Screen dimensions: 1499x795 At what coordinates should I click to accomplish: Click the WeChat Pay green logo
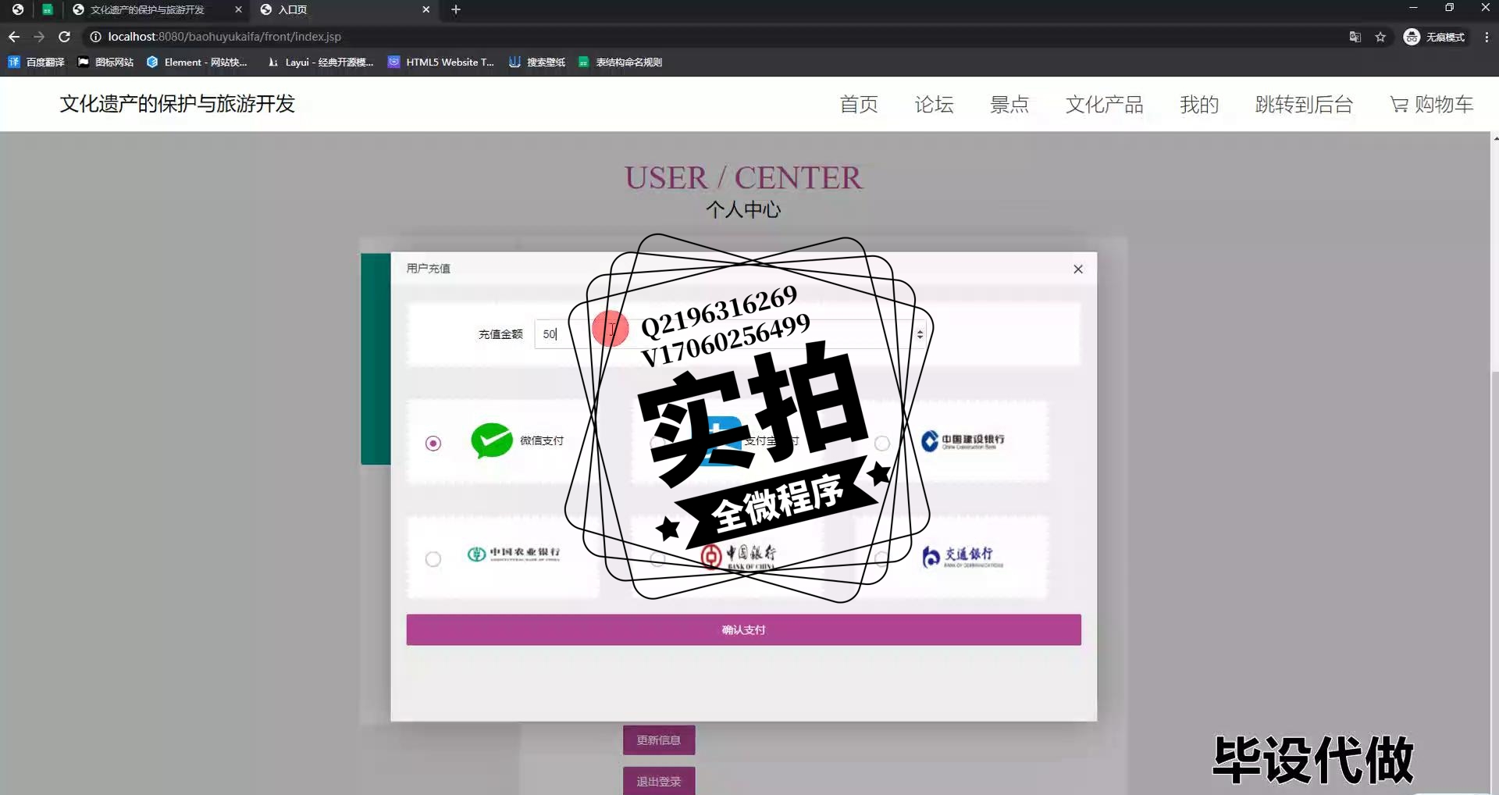[492, 440]
